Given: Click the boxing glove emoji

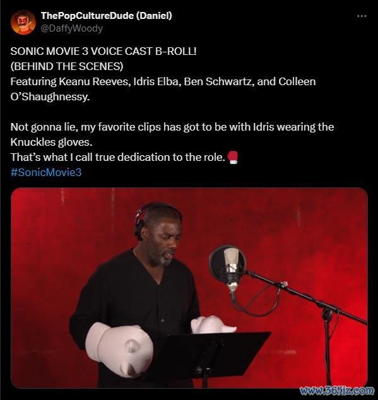Looking at the screenshot, I should point(232,157).
